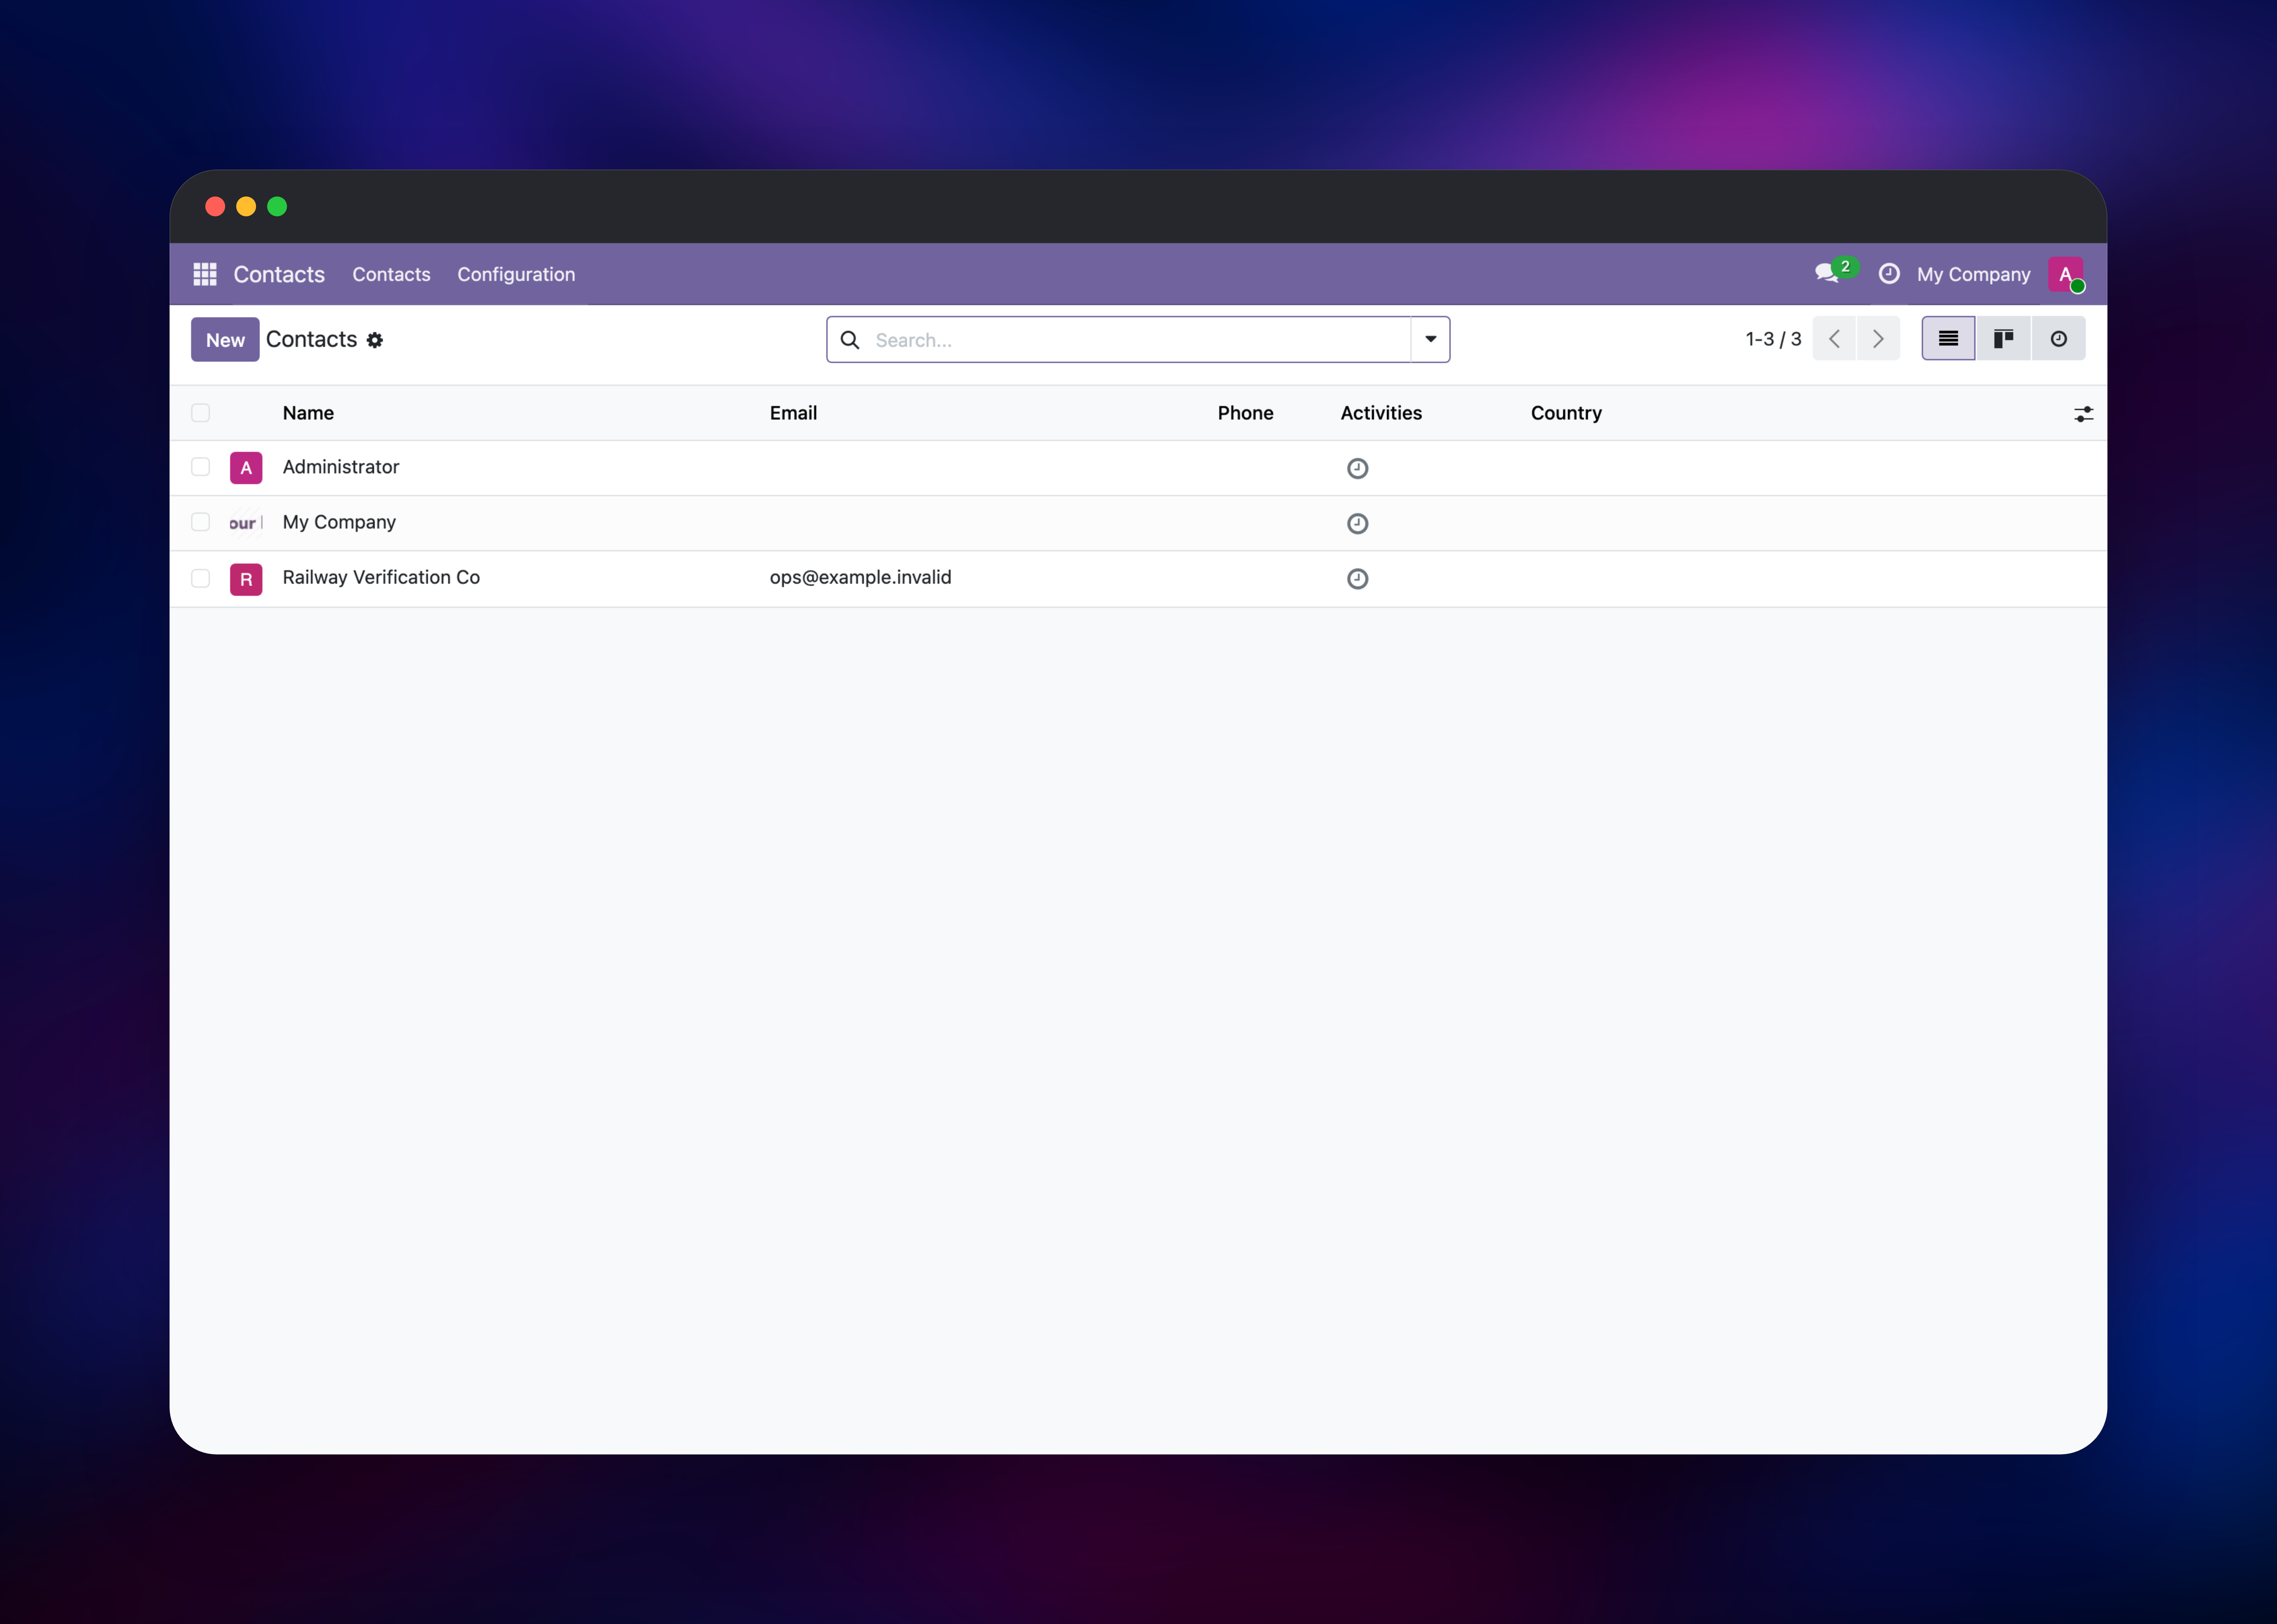This screenshot has width=2277, height=1624.
Task: Open the apps grid menu icon
Action: coord(205,274)
